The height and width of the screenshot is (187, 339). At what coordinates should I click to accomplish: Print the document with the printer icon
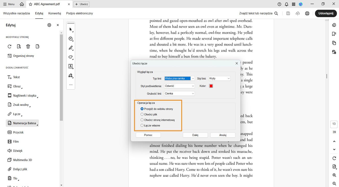[x=307, y=13]
